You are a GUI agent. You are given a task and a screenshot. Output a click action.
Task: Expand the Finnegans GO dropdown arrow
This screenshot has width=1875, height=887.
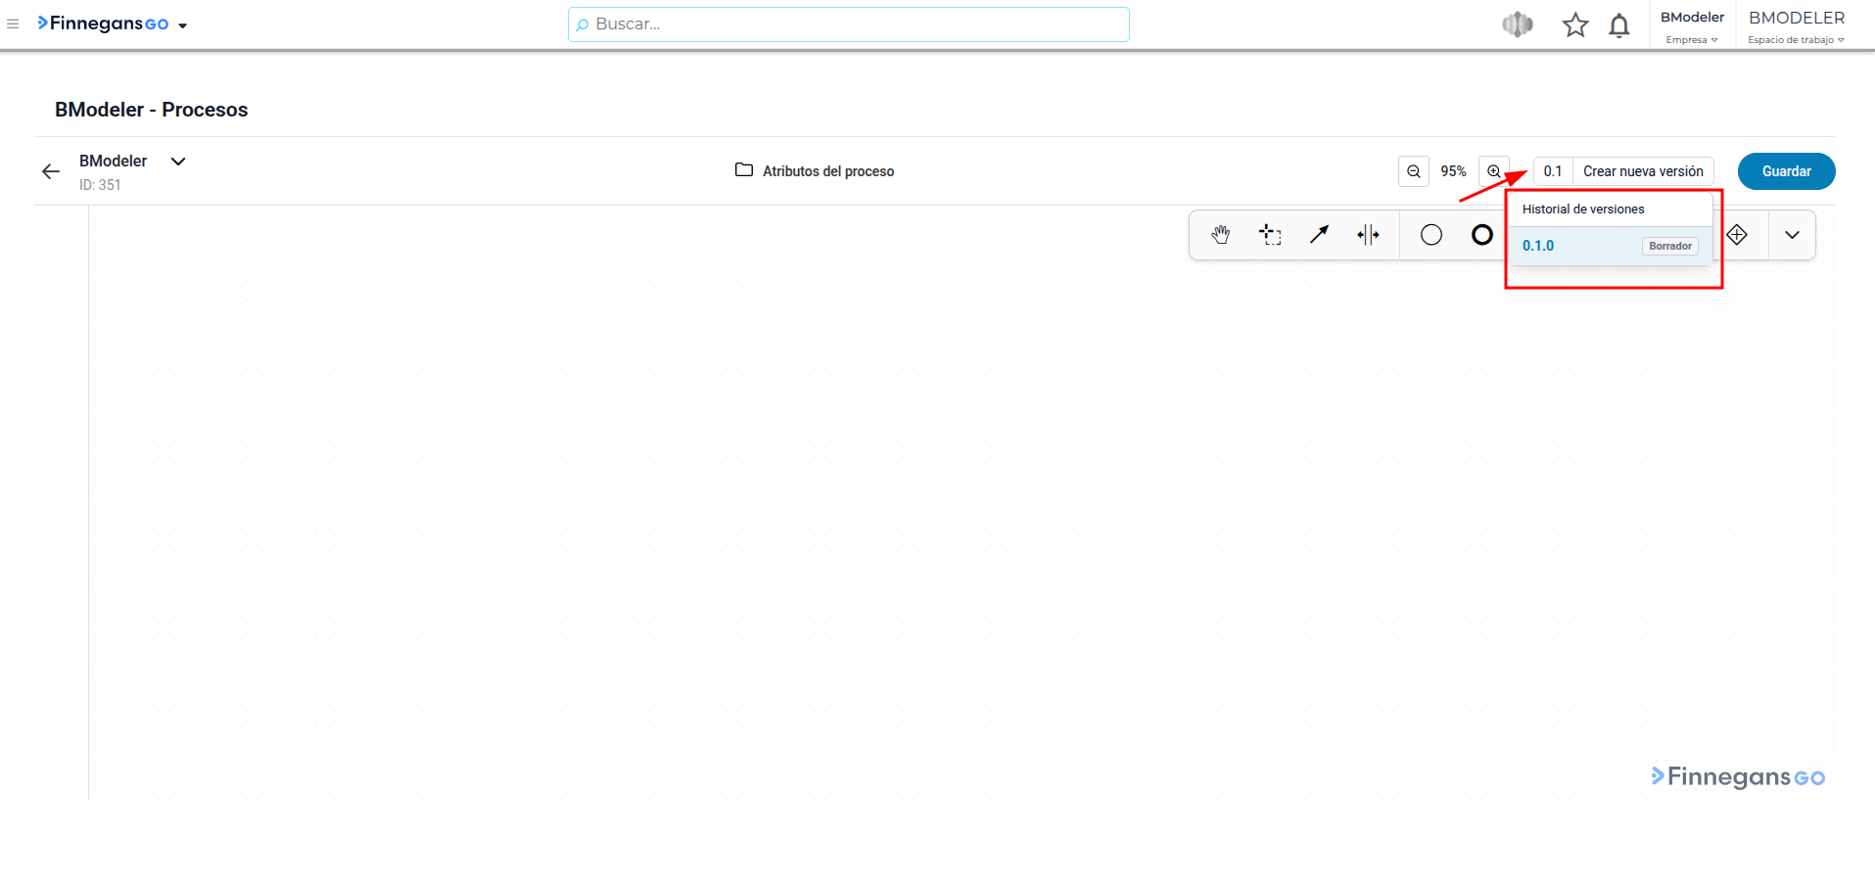click(183, 25)
